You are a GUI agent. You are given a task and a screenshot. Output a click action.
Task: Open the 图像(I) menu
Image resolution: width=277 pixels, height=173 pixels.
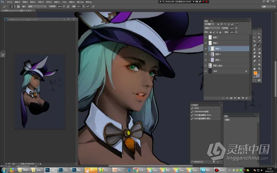click(x=25, y=2)
